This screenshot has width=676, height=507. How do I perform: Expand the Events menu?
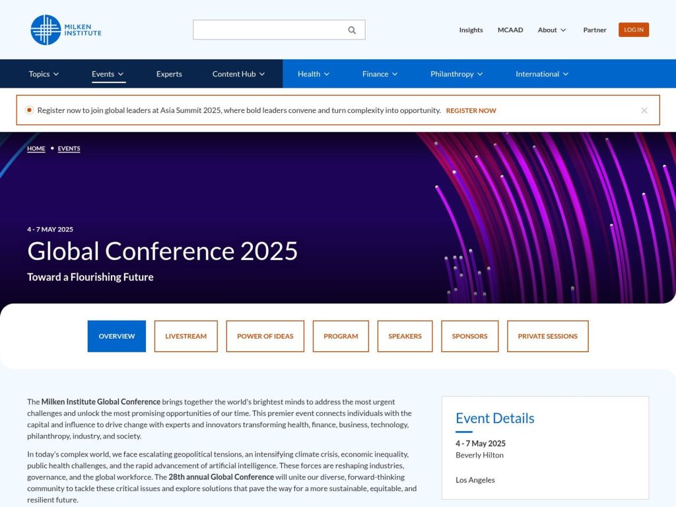[x=107, y=74]
